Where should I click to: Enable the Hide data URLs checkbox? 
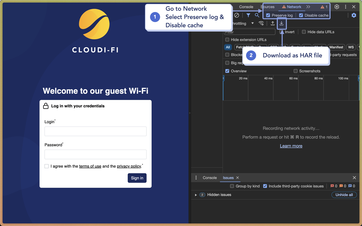pos(304,32)
